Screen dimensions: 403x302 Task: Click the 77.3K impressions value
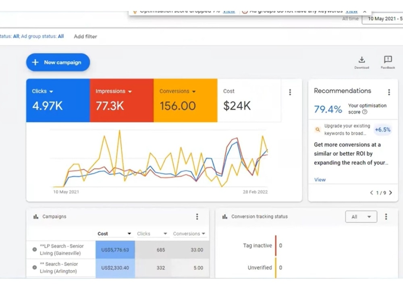click(110, 106)
